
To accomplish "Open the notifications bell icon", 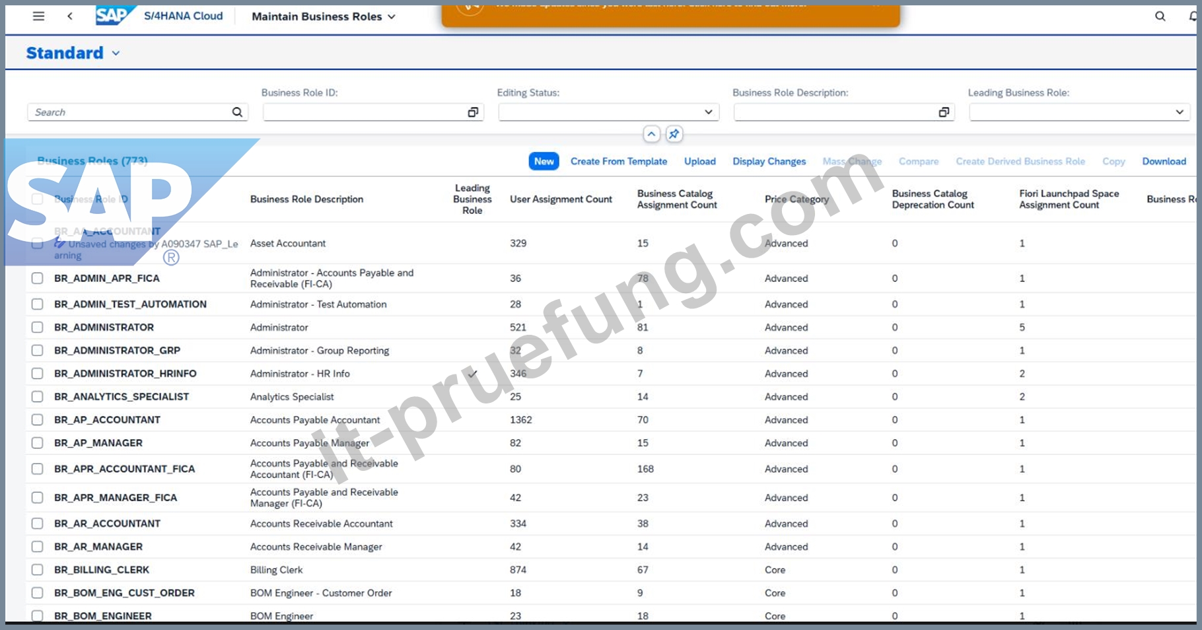I will (x=1193, y=16).
